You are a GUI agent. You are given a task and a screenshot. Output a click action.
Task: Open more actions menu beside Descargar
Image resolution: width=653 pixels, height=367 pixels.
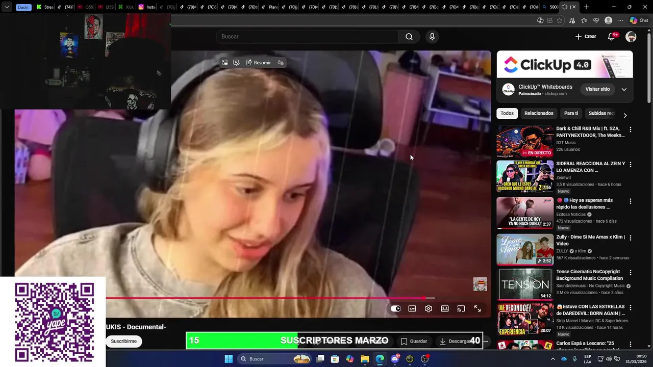pos(486,341)
